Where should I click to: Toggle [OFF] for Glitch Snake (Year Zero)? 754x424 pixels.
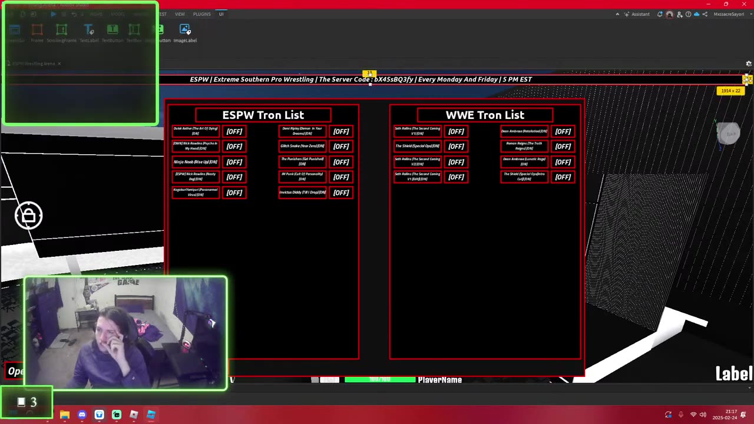(341, 146)
